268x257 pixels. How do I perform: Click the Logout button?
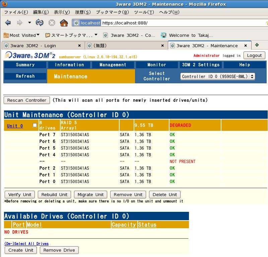254,56
